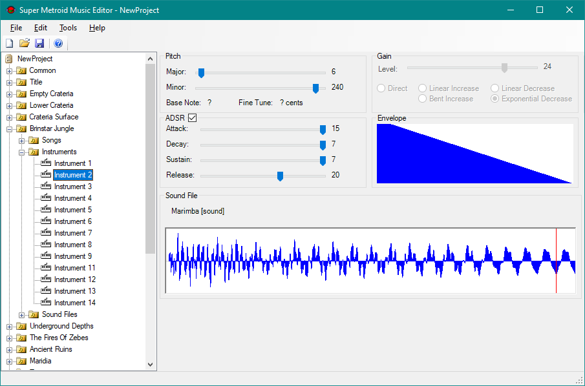Click the music folder icon for Songs

(x=34, y=140)
